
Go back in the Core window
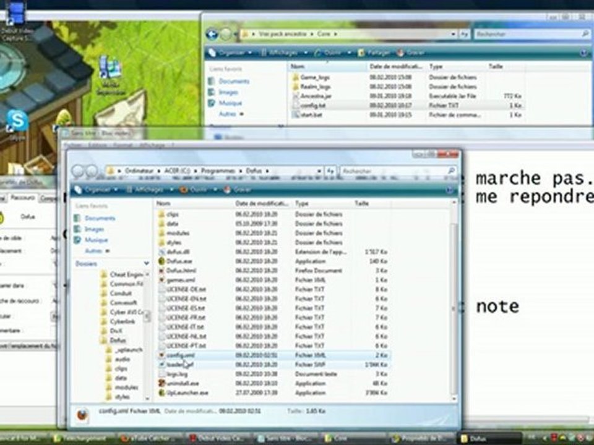coord(212,35)
